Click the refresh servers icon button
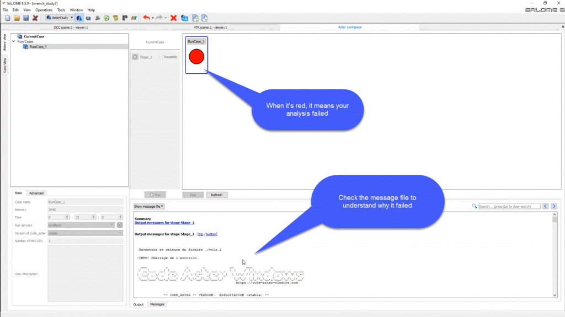Image resolution: width=565 pixels, height=317 pixels. tap(120, 225)
